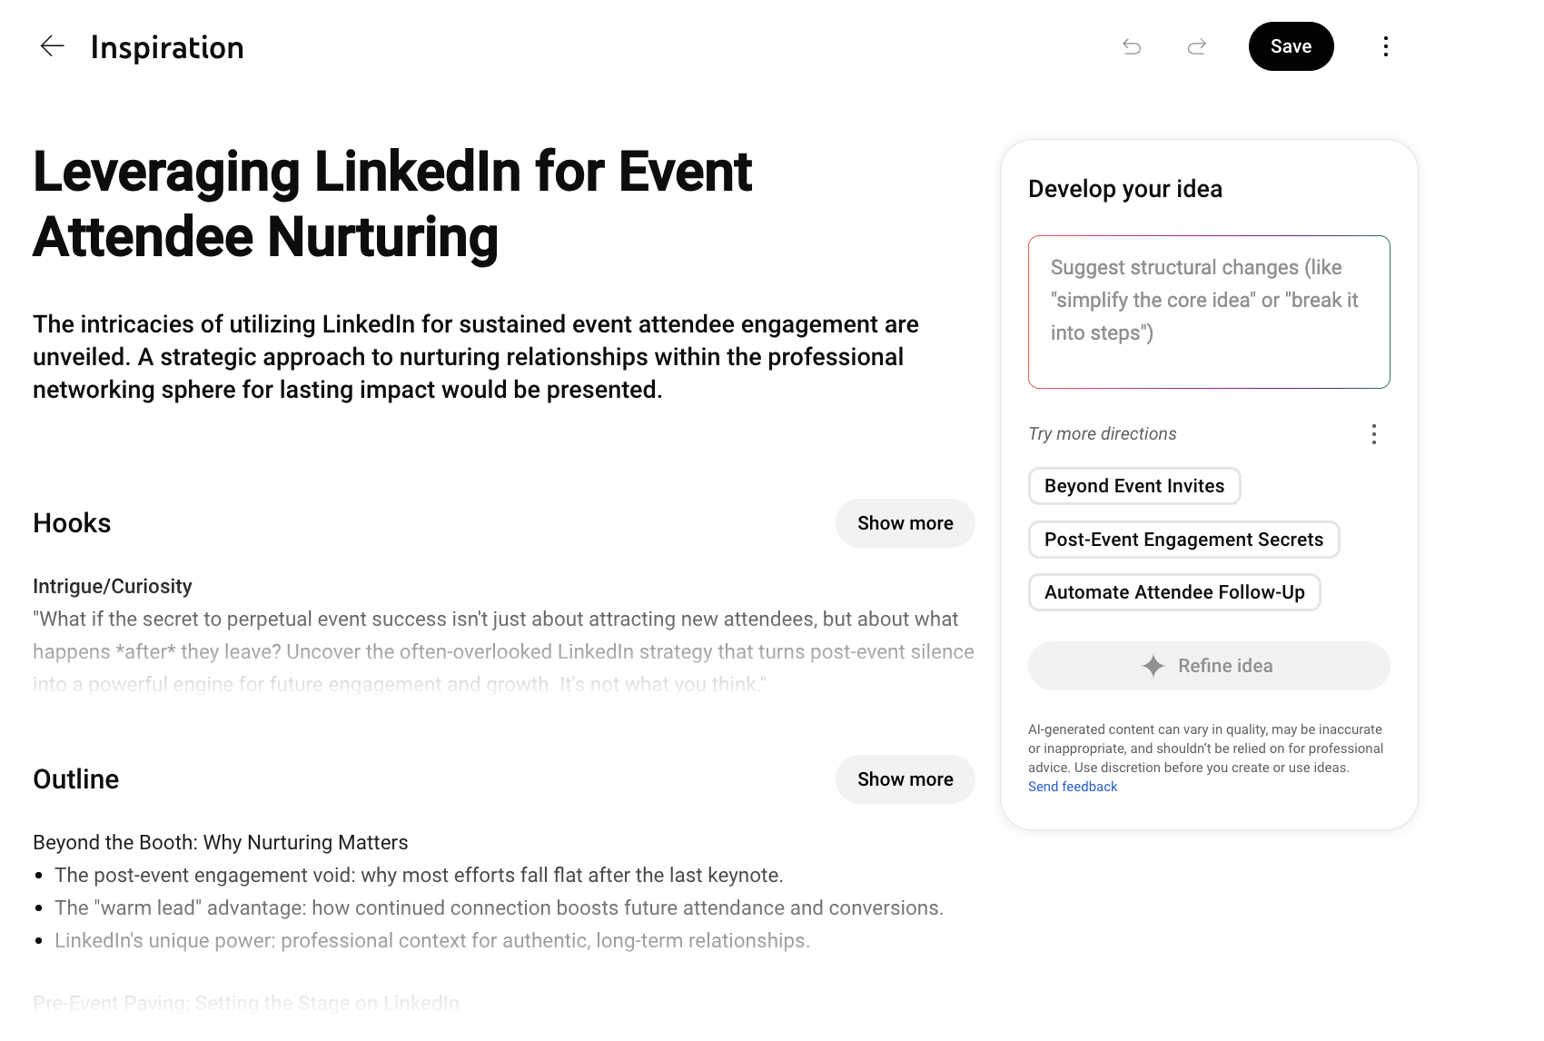This screenshot has width=1544, height=1041.
Task: Click the "warm lead" advantage bullet
Action: 499,908
